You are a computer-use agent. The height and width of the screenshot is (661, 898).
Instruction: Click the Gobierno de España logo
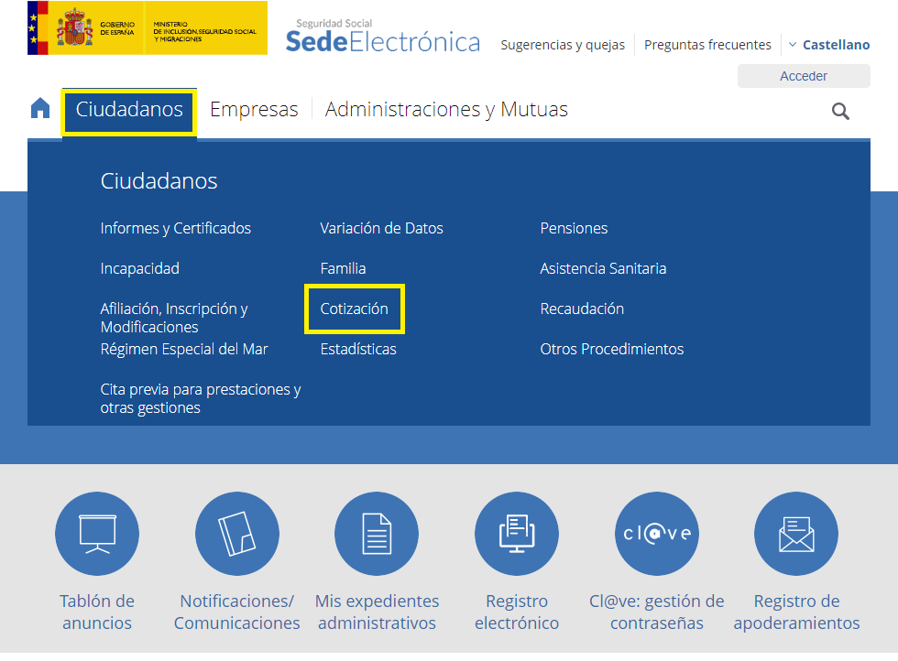[x=148, y=28]
